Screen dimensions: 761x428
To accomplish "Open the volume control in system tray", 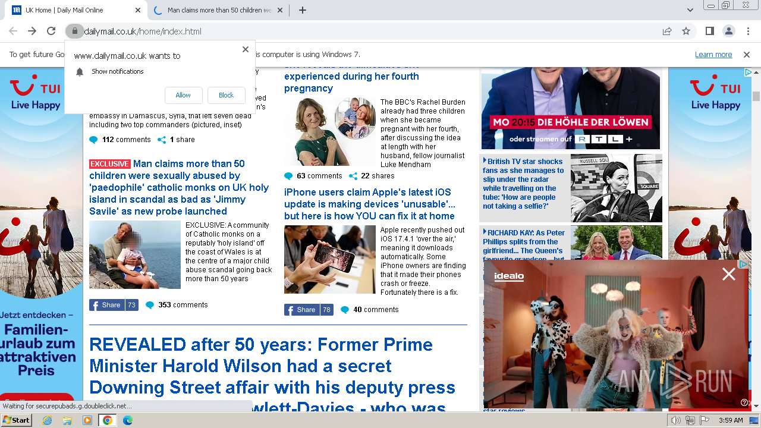I will [676, 420].
